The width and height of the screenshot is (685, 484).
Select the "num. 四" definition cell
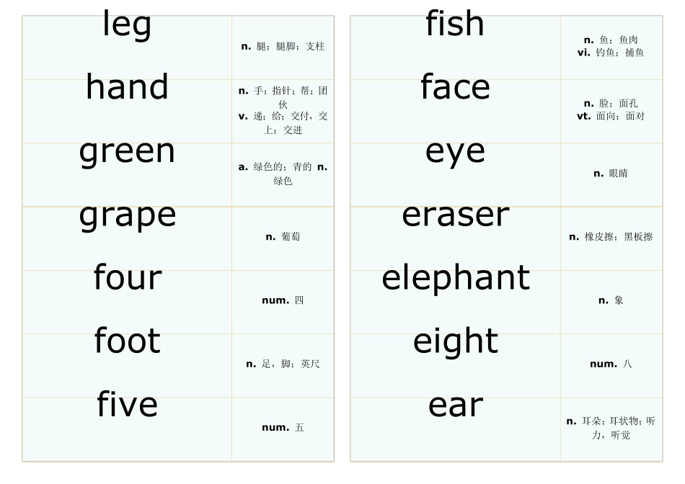coord(283,300)
